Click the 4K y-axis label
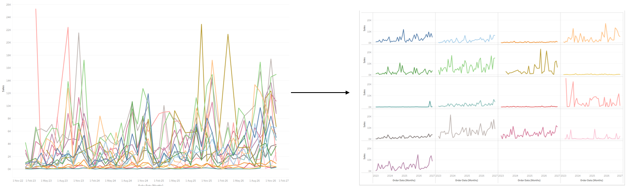Viewport: 627px width, 186px height. [10, 143]
